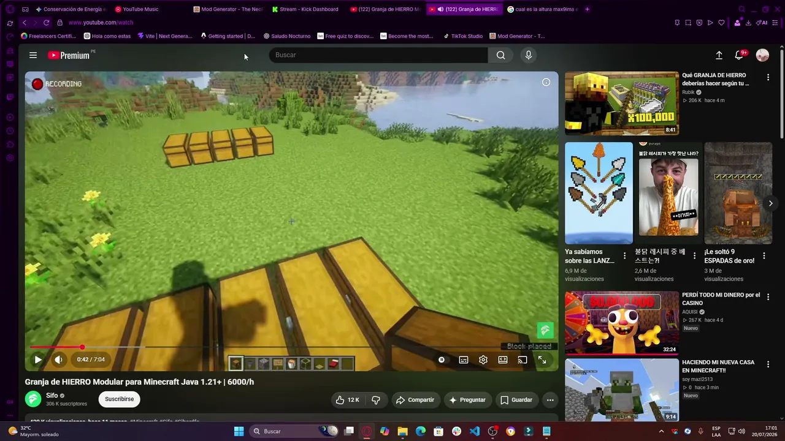
Task: Open 'Hola como estas' bookmark
Action: tap(107, 36)
